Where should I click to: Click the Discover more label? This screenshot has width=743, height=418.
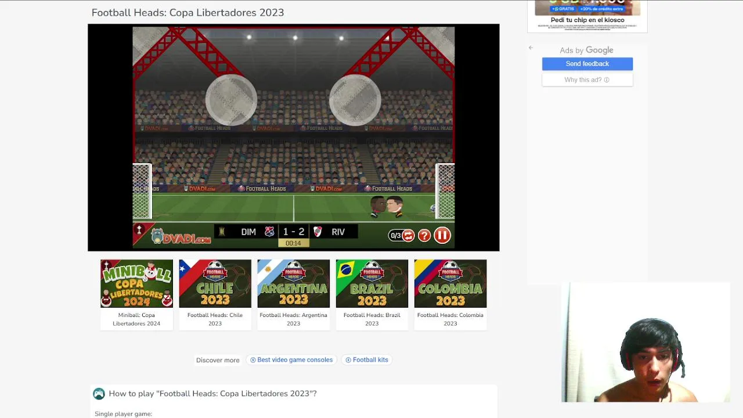218,360
